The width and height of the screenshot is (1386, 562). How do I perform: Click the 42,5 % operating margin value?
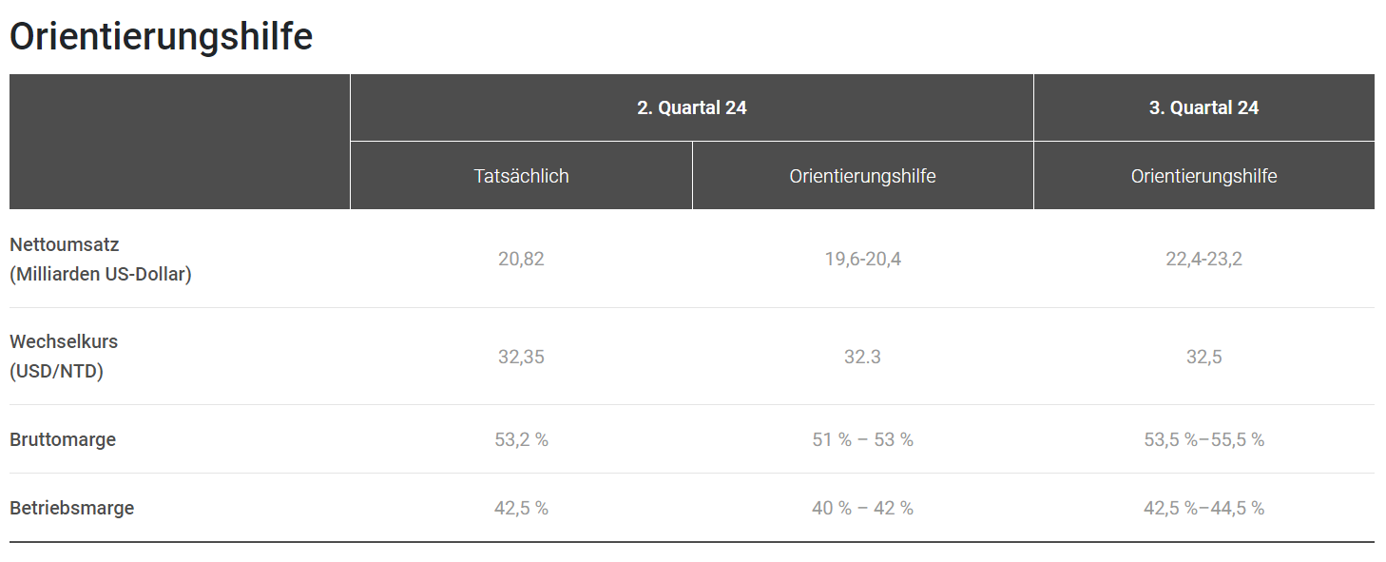(521, 508)
